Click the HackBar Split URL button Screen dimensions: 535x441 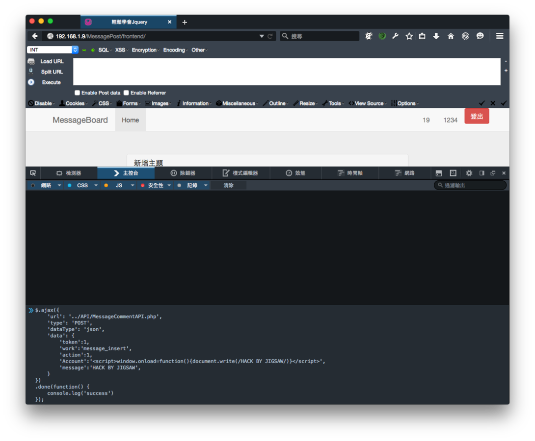tap(52, 72)
